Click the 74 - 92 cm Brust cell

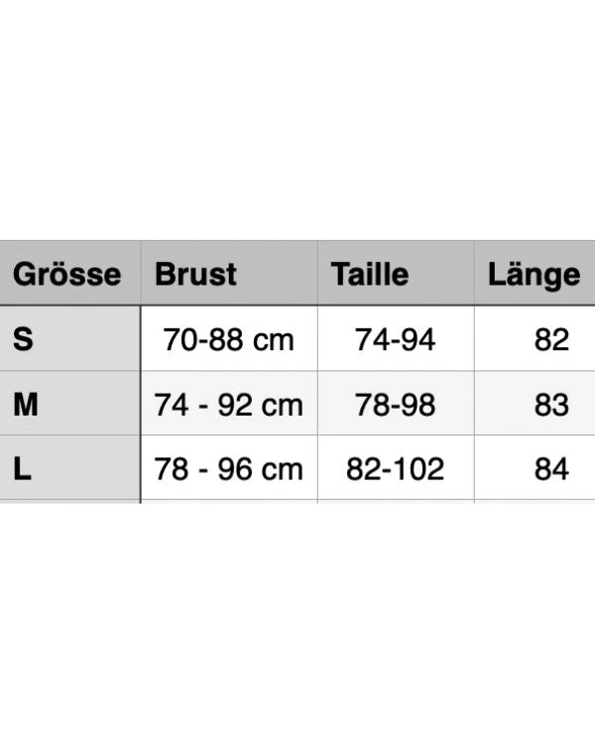pyautogui.click(x=229, y=405)
